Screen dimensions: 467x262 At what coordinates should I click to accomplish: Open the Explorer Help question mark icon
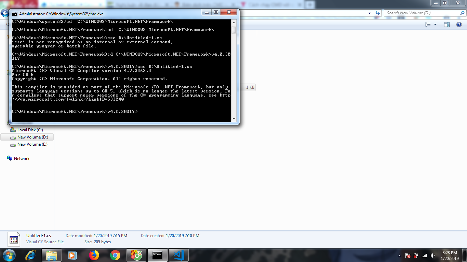tap(459, 25)
